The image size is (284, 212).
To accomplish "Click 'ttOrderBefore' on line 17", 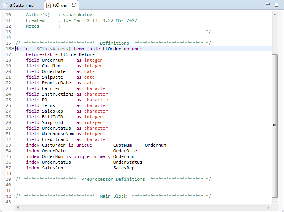I will (x=77, y=54).
